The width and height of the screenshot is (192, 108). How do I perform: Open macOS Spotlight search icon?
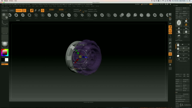point(187,1)
